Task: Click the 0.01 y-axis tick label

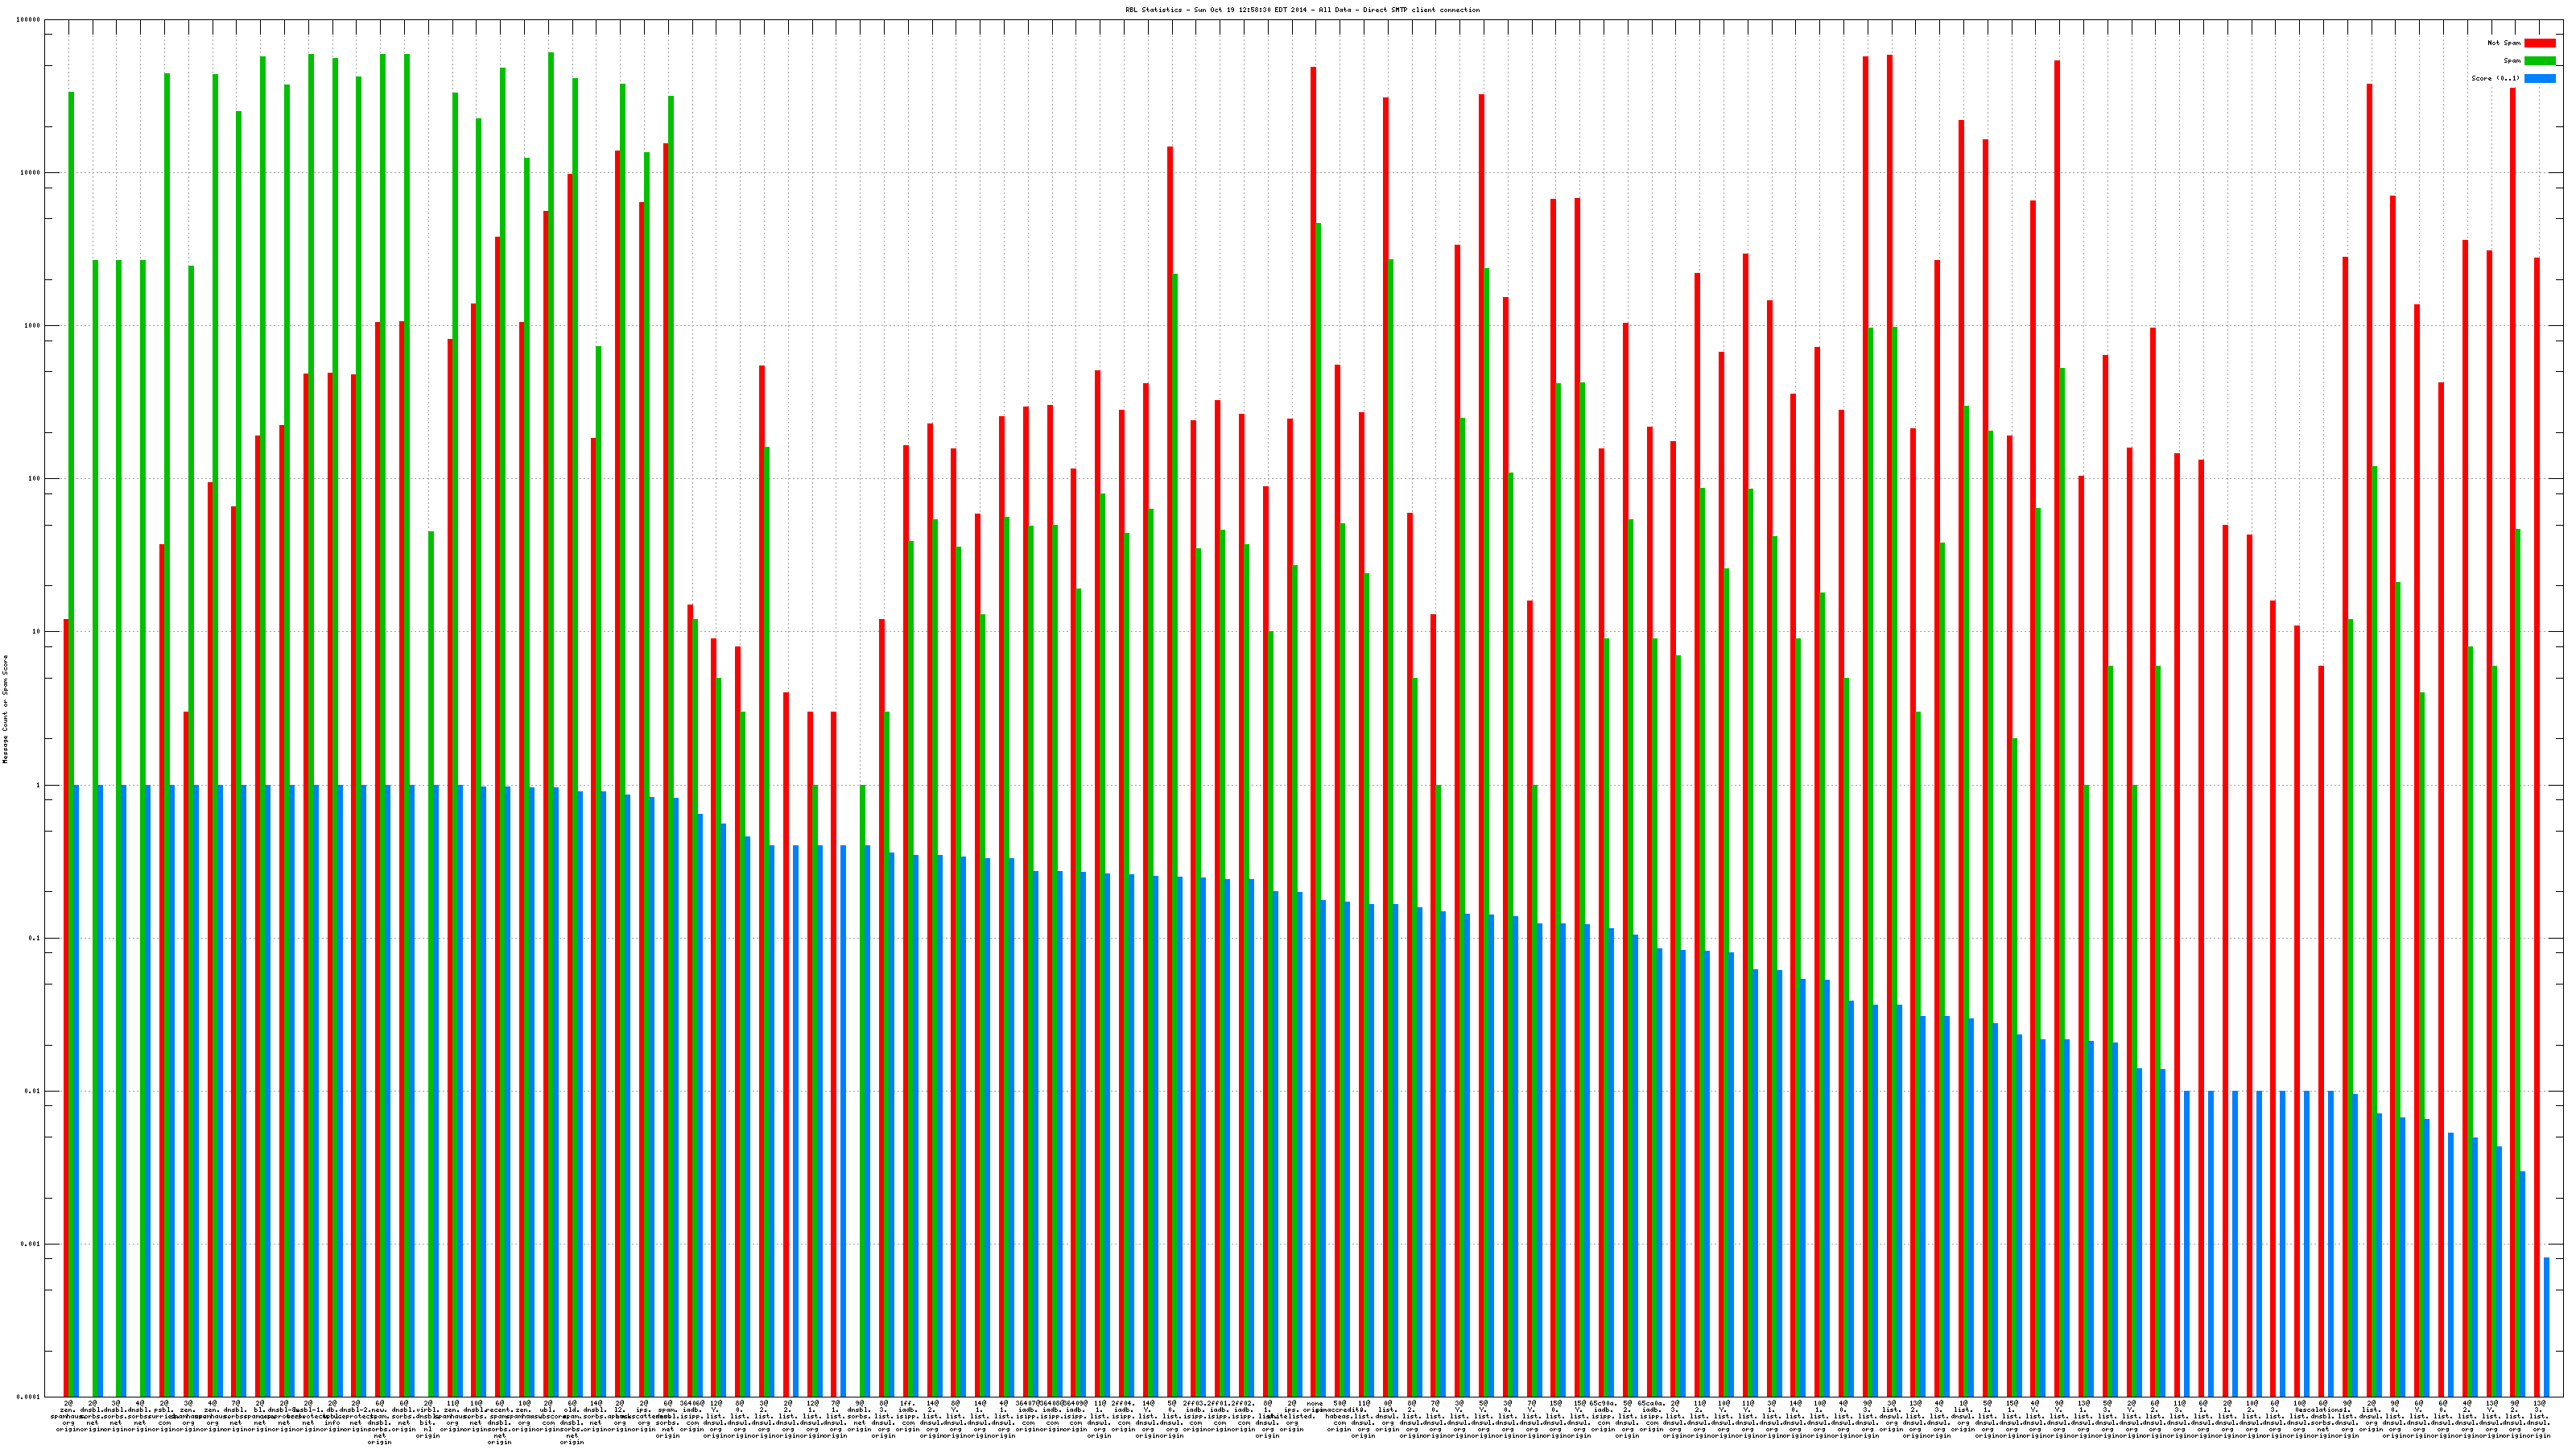Action: point(33,1091)
